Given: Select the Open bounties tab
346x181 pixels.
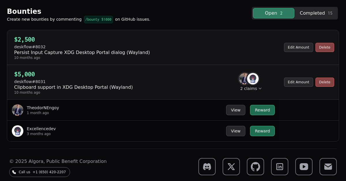Looking at the screenshot, I should 273,13.
